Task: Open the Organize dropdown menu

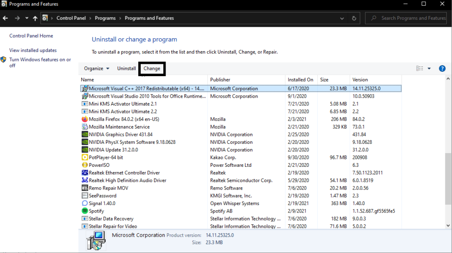Action: [x=96, y=69]
